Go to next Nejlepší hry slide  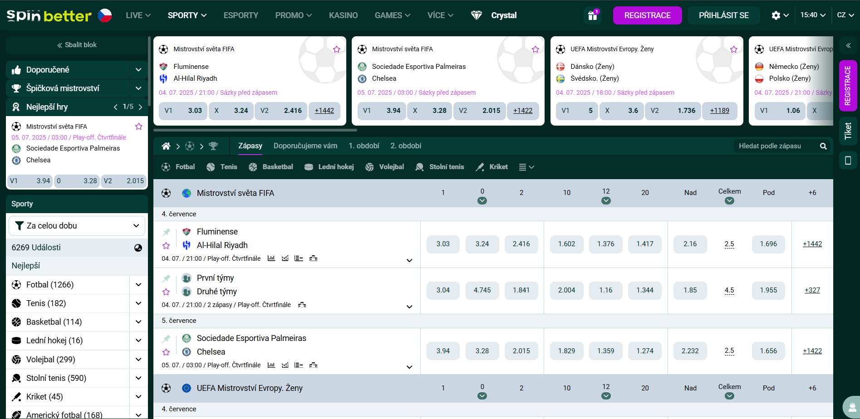click(x=141, y=107)
